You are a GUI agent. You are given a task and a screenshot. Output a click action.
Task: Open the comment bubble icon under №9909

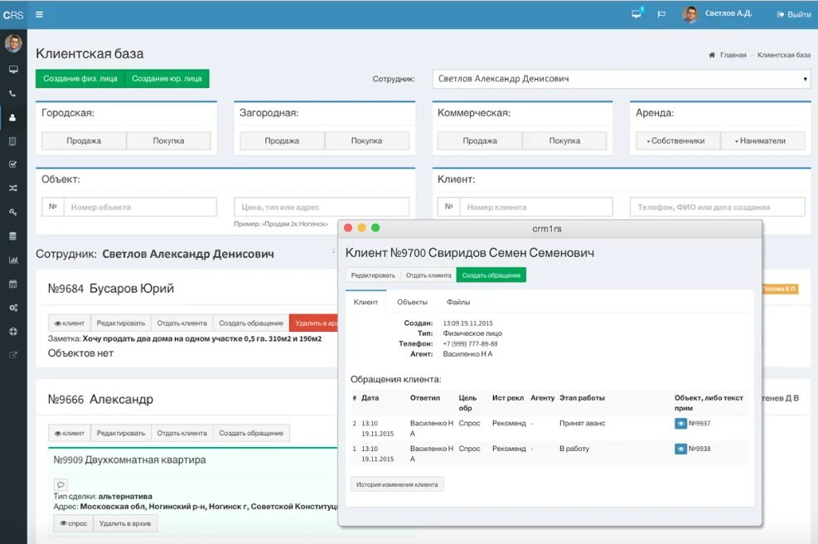pyautogui.click(x=61, y=484)
